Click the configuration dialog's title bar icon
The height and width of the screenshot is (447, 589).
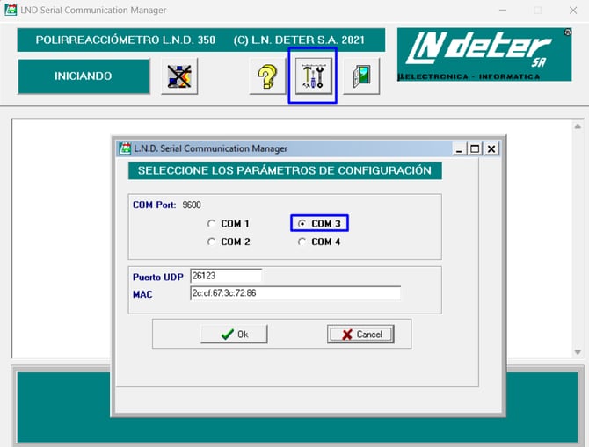pos(125,148)
